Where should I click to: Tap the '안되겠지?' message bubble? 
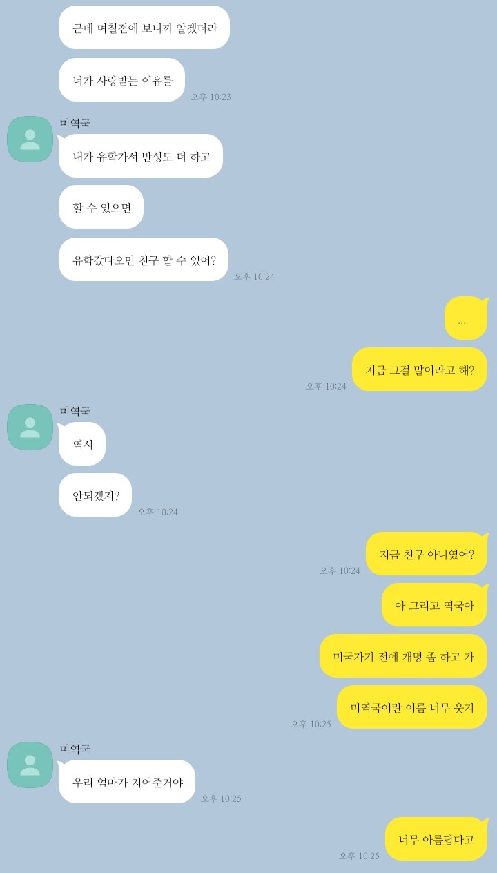pyautogui.click(x=95, y=495)
